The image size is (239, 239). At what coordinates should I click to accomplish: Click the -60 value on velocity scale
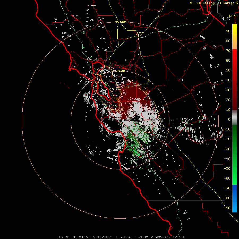point(227,178)
